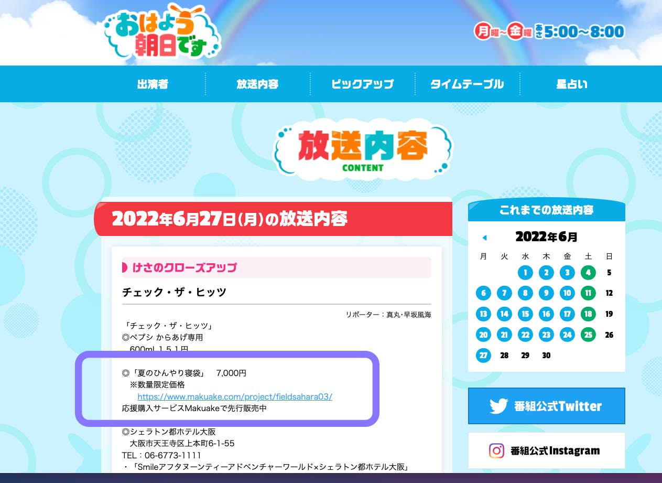Select green Saturday date 4
Image resolution: width=662 pixels, height=483 pixels.
point(588,272)
